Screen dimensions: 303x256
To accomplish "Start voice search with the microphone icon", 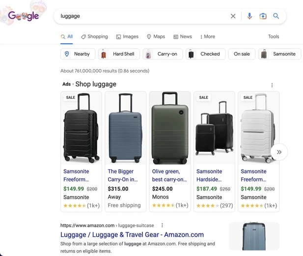I will coord(249,16).
